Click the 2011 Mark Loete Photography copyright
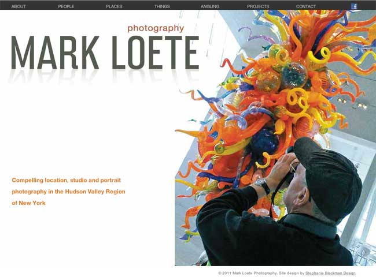The image size is (376, 277). point(248,273)
